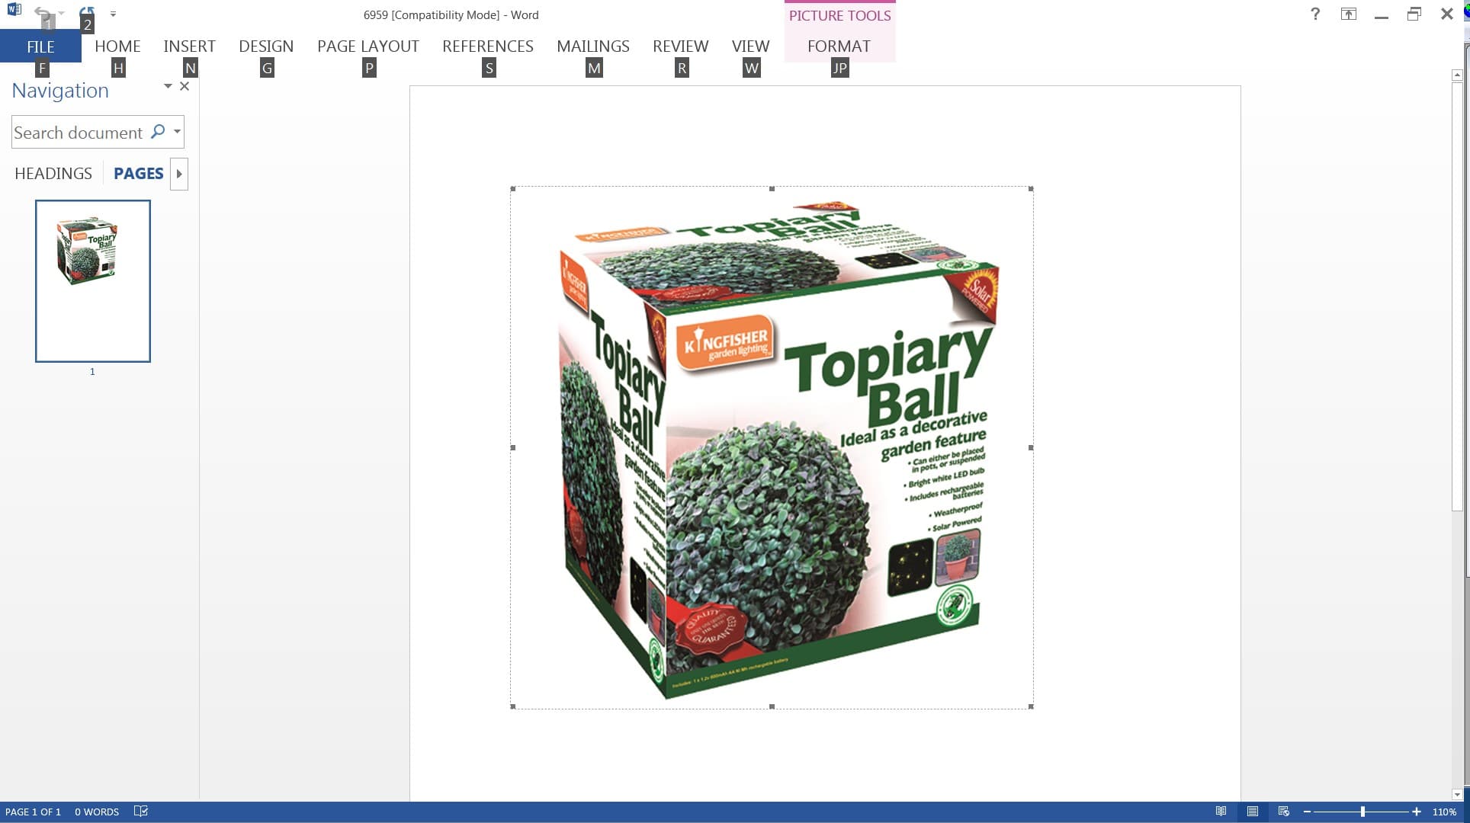This screenshot has width=1470, height=823.
Task: Click bottom-right resize handle of selected picture
Action: (x=1031, y=706)
